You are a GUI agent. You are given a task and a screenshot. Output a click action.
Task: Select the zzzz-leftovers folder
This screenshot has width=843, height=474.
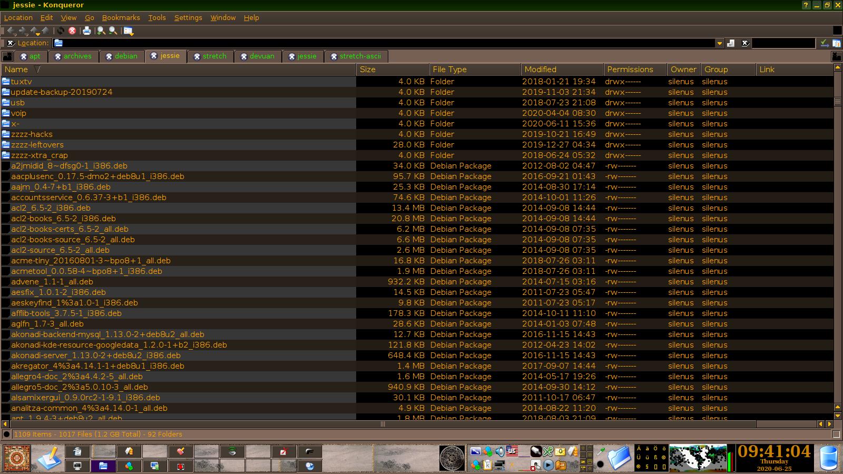[x=37, y=145]
